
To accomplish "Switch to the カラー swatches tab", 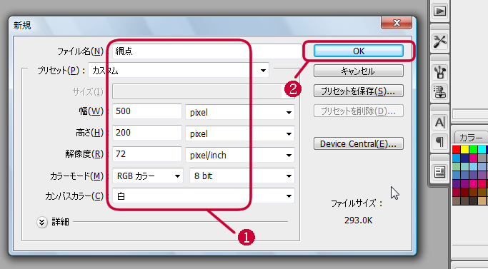I will coord(471,138).
